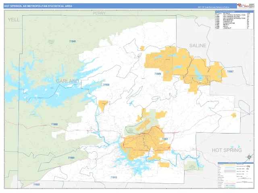258x193 pixels.
Task: Click the MOUNTAIN PINE row in ZIP index
Action: coord(234,23)
